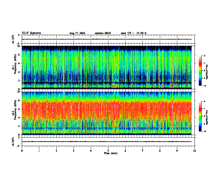Click the Time (min) axis title

(x=111, y=153)
